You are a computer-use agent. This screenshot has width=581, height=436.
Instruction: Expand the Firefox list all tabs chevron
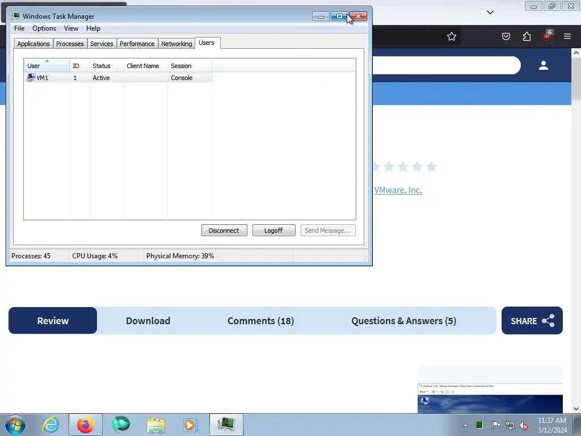(490, 12)
